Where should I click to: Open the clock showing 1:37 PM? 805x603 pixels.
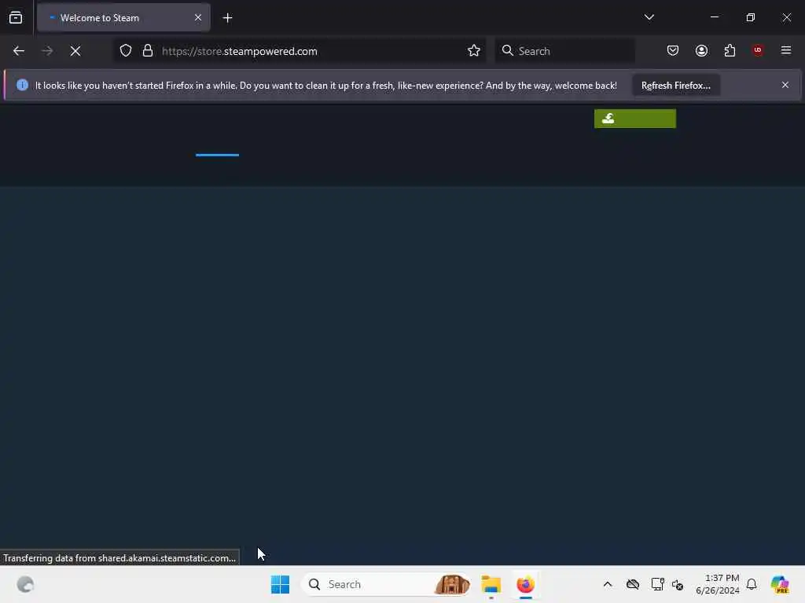(x=717, y=584)
